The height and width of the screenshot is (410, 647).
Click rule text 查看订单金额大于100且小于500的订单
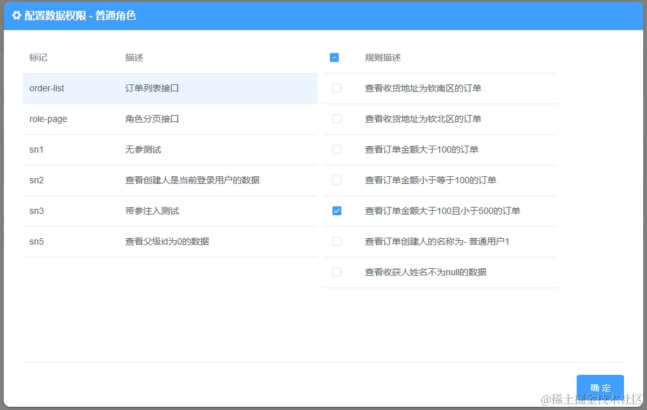(x=442, y=211)
